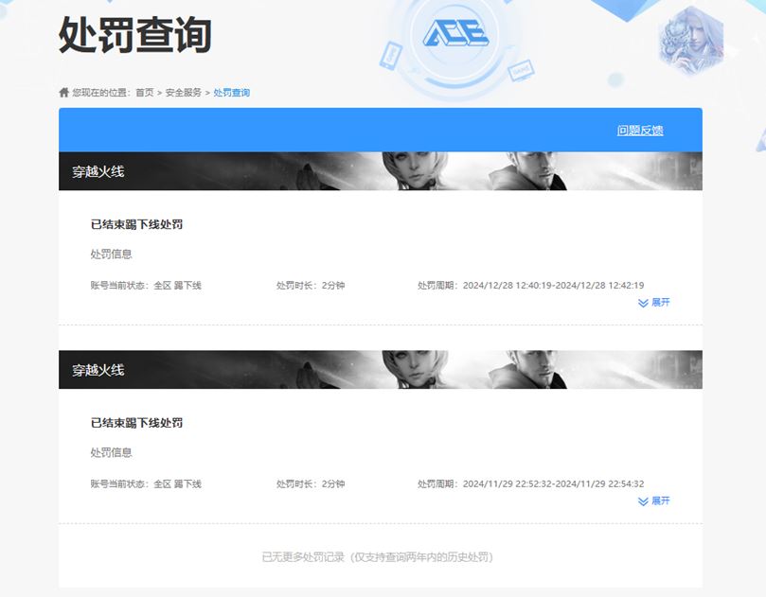The height and width of the screenshot is (597, 766).
Task: Open the 问题反馈 link
Action: pyautogui.click(x=640, y=131)
